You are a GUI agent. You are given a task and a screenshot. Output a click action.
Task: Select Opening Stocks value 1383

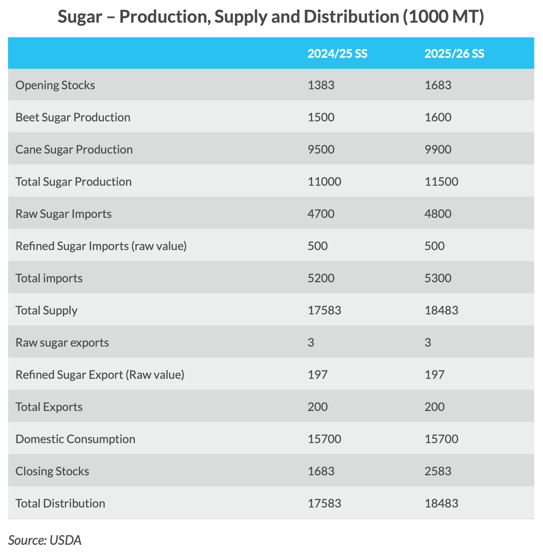(321, 85)
